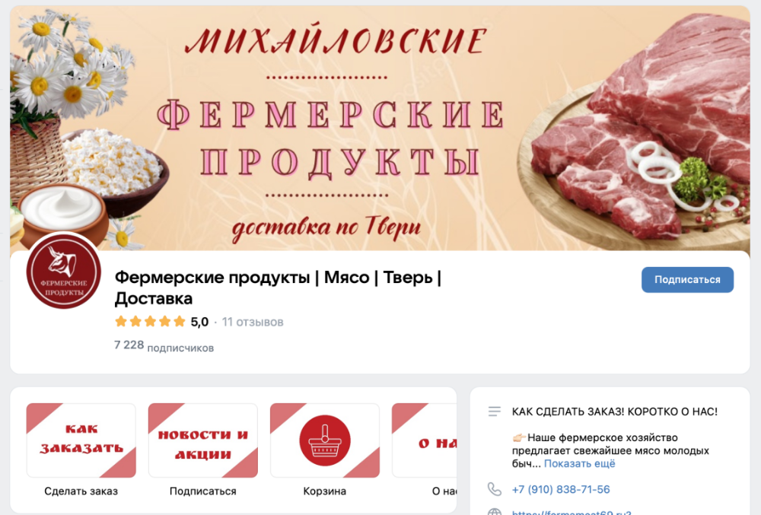Expand the description with Показать ещё
Screen dimensions: 761x515
579,463
